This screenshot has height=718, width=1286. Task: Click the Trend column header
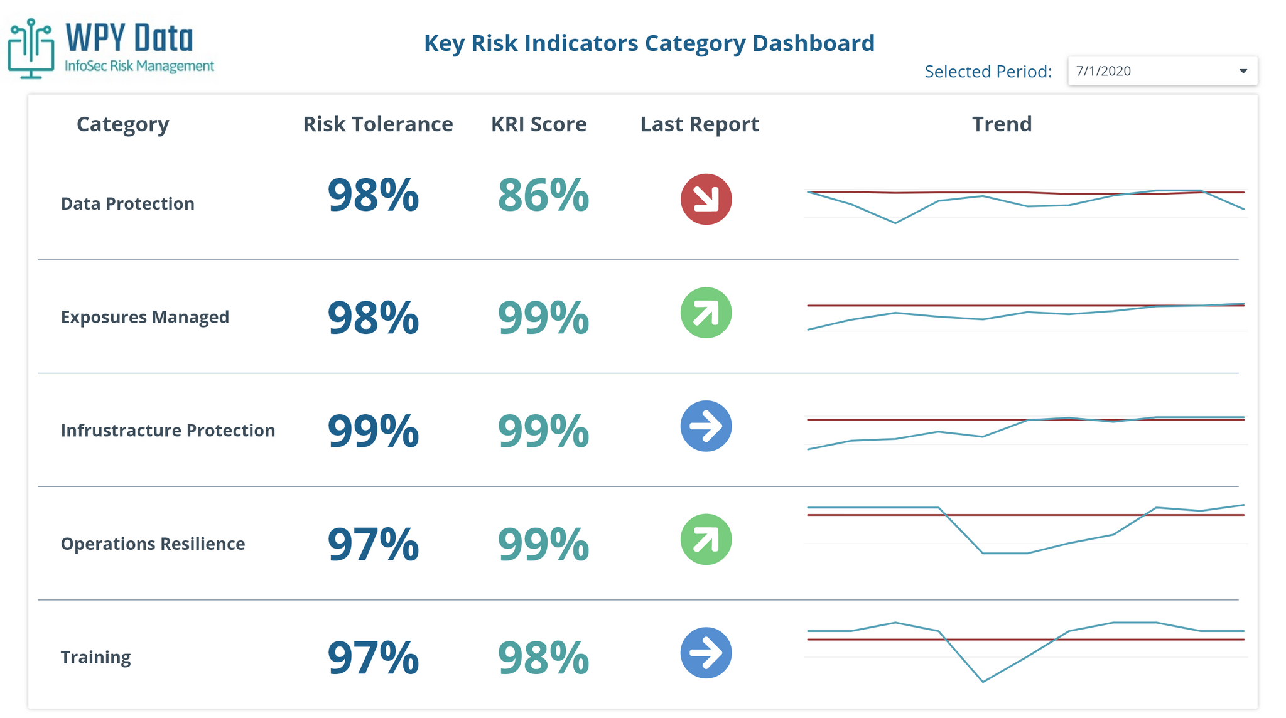pos(1002,124)
